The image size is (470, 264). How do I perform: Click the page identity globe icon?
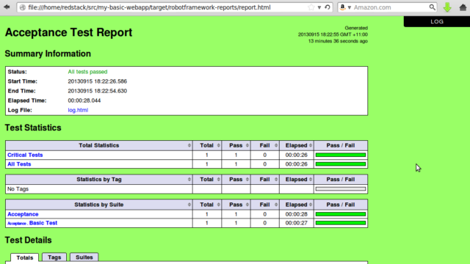click(23, 7)
